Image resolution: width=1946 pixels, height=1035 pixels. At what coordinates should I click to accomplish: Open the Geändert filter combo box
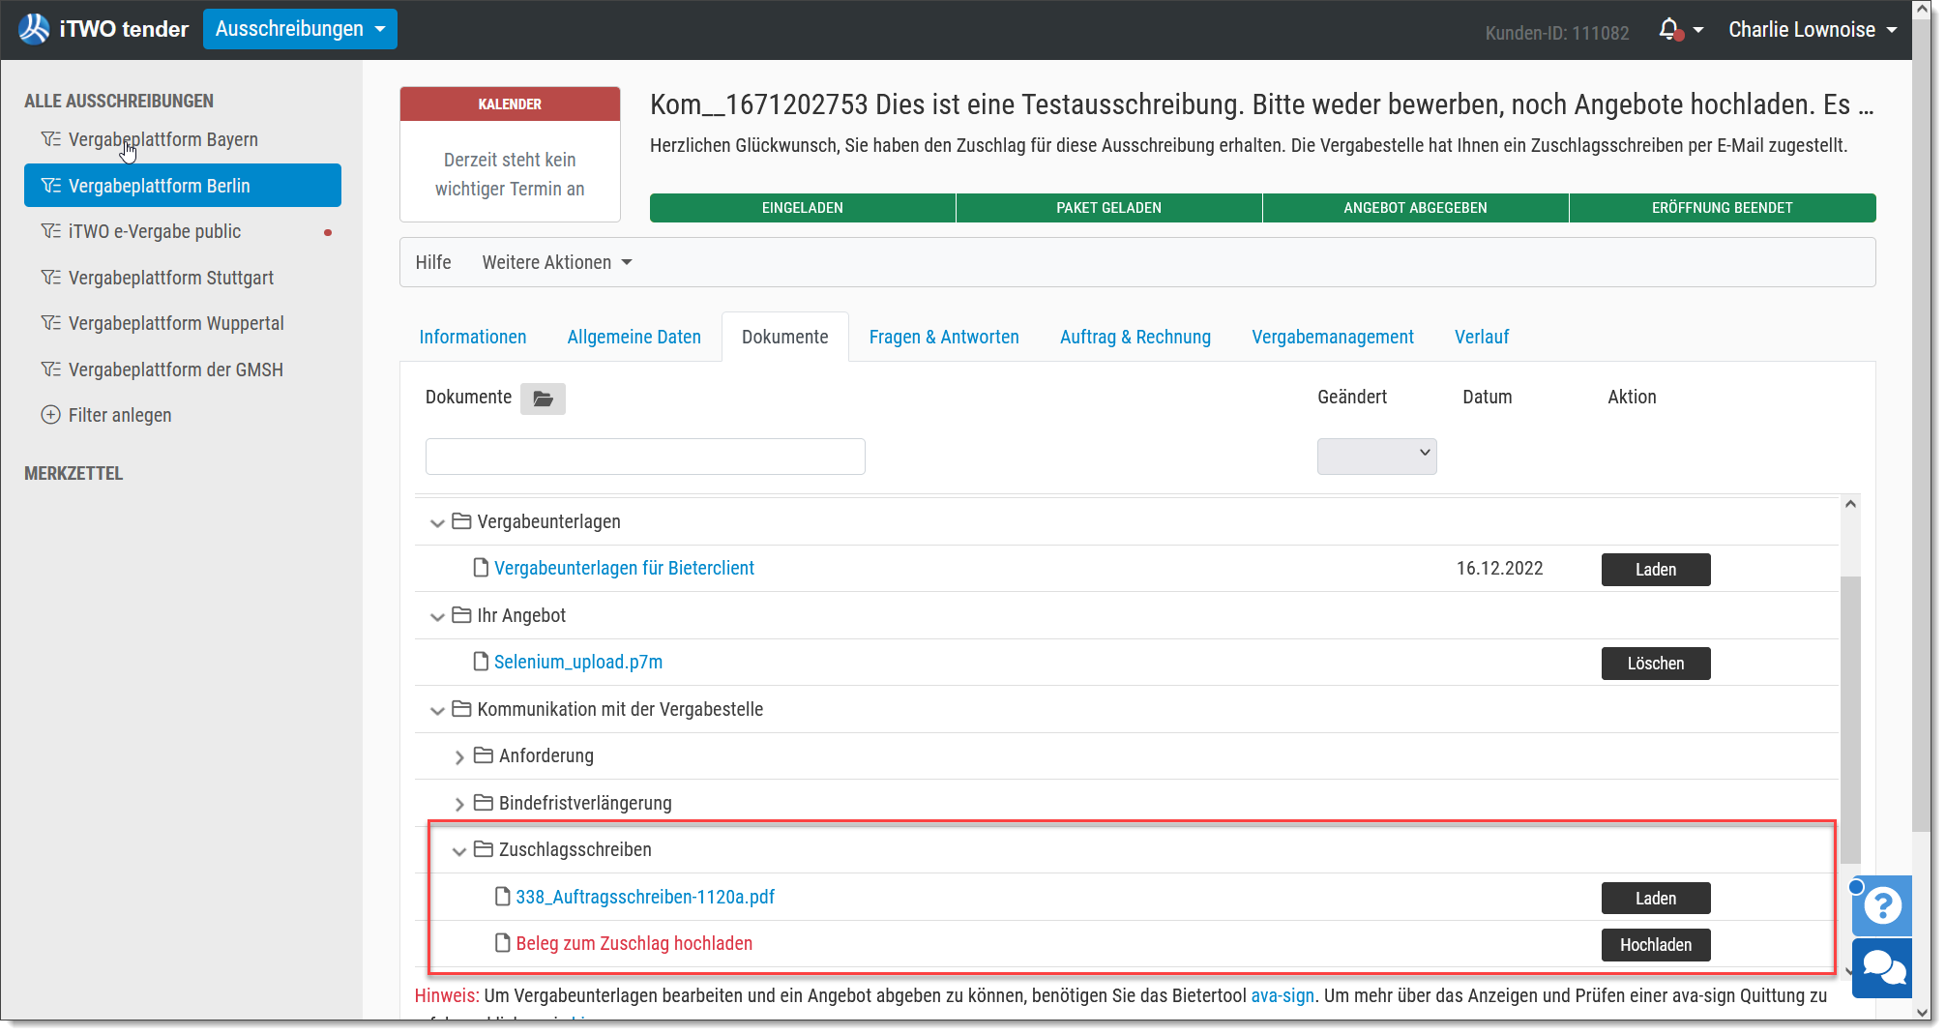[x=1376, y=457]
